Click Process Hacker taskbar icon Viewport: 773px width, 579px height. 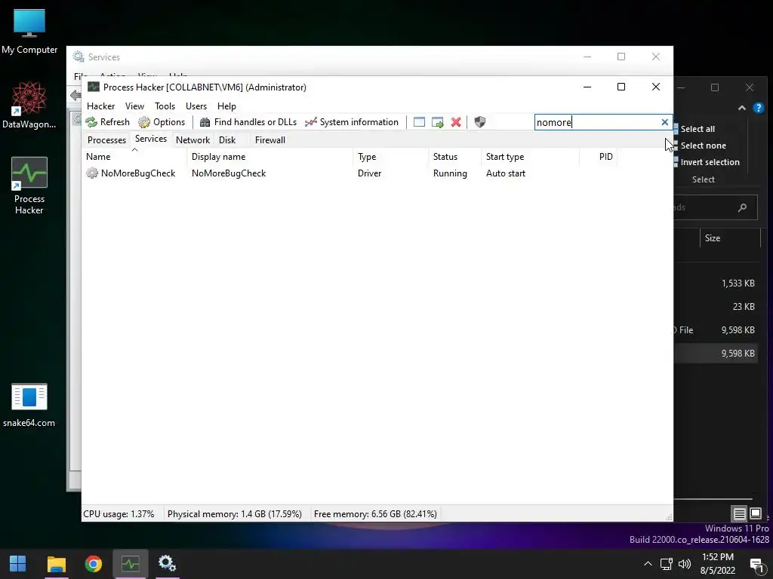130,564
